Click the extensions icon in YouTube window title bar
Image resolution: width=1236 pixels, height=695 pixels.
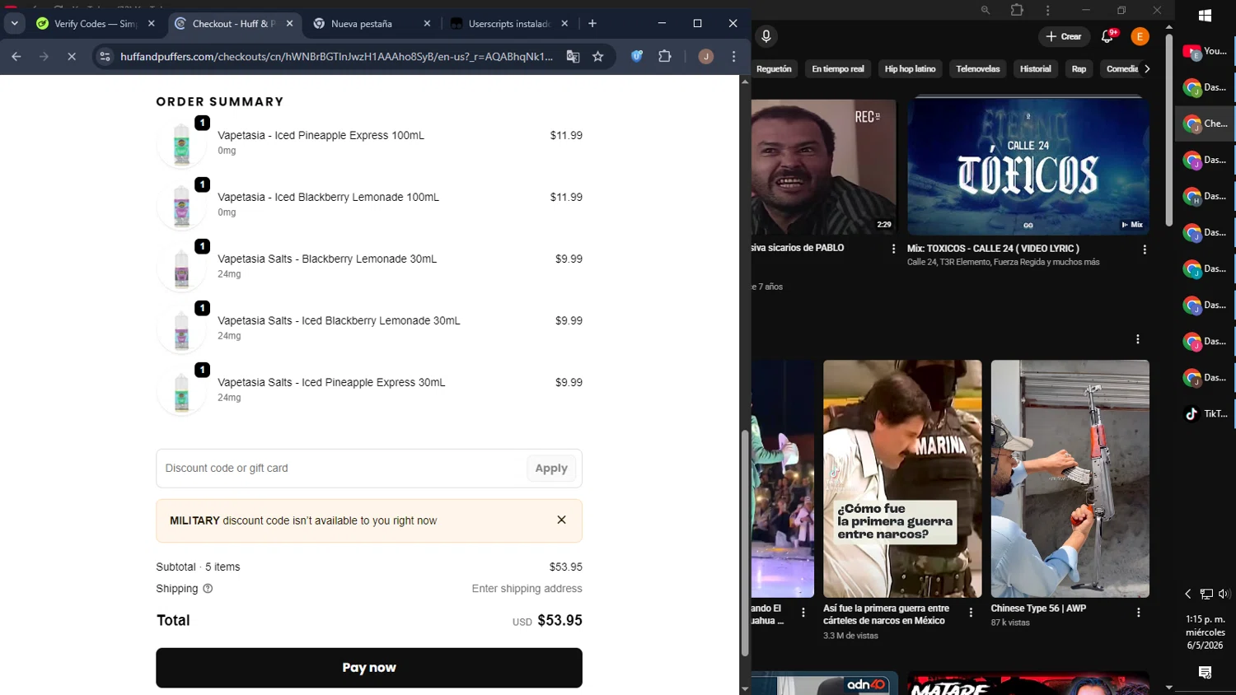(x=1017, y=11)
